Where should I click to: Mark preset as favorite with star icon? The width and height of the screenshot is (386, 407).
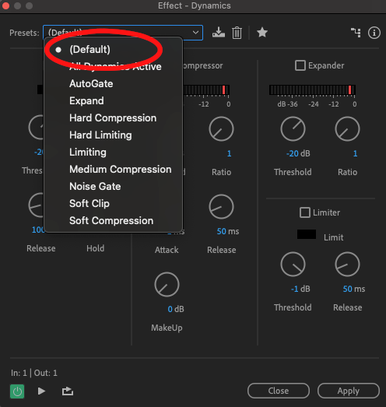262,33
